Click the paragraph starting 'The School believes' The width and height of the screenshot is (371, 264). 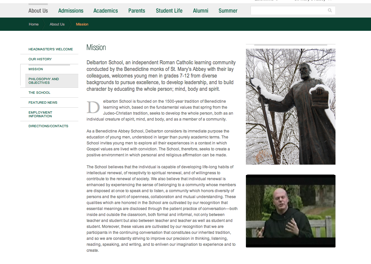click(x=162, y=208)
